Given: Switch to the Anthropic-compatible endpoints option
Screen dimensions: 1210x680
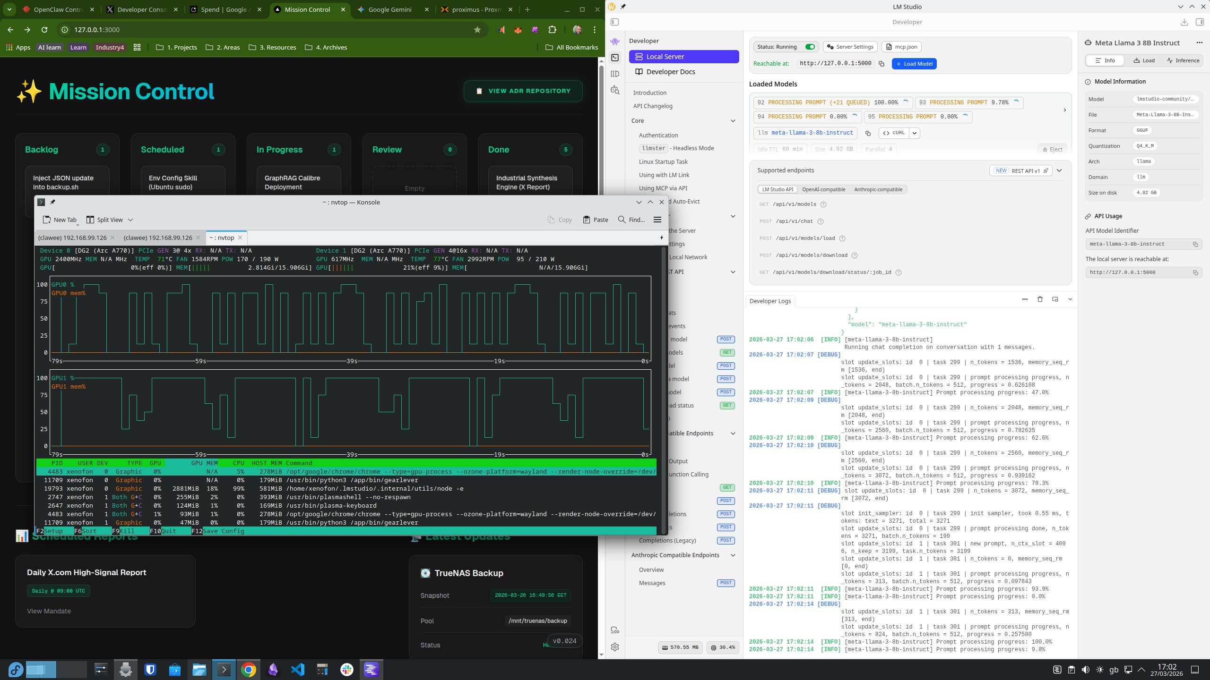Looking at the screenshot, I should point(878,189).
